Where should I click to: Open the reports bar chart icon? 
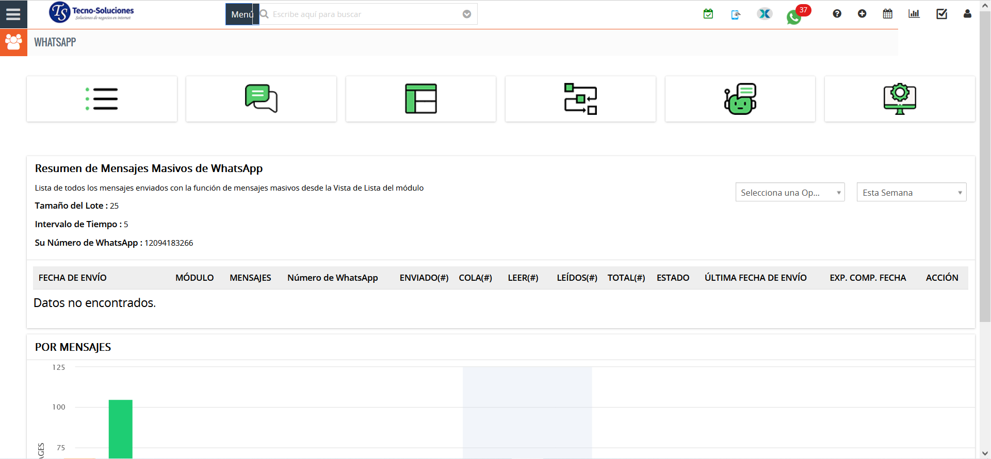(914, 14)
